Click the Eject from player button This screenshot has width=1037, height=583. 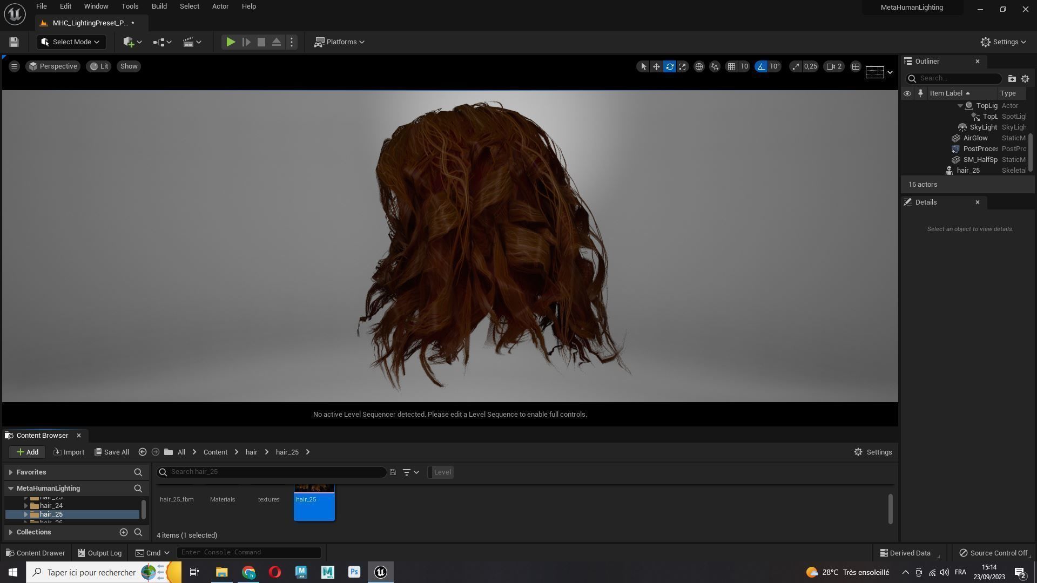(x=277, y=42)
